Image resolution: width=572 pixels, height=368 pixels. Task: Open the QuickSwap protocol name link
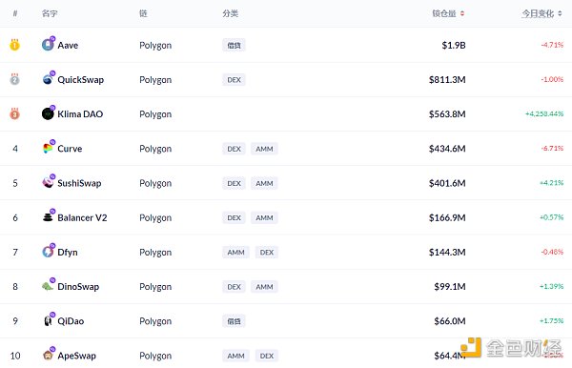tap(81, 79)
